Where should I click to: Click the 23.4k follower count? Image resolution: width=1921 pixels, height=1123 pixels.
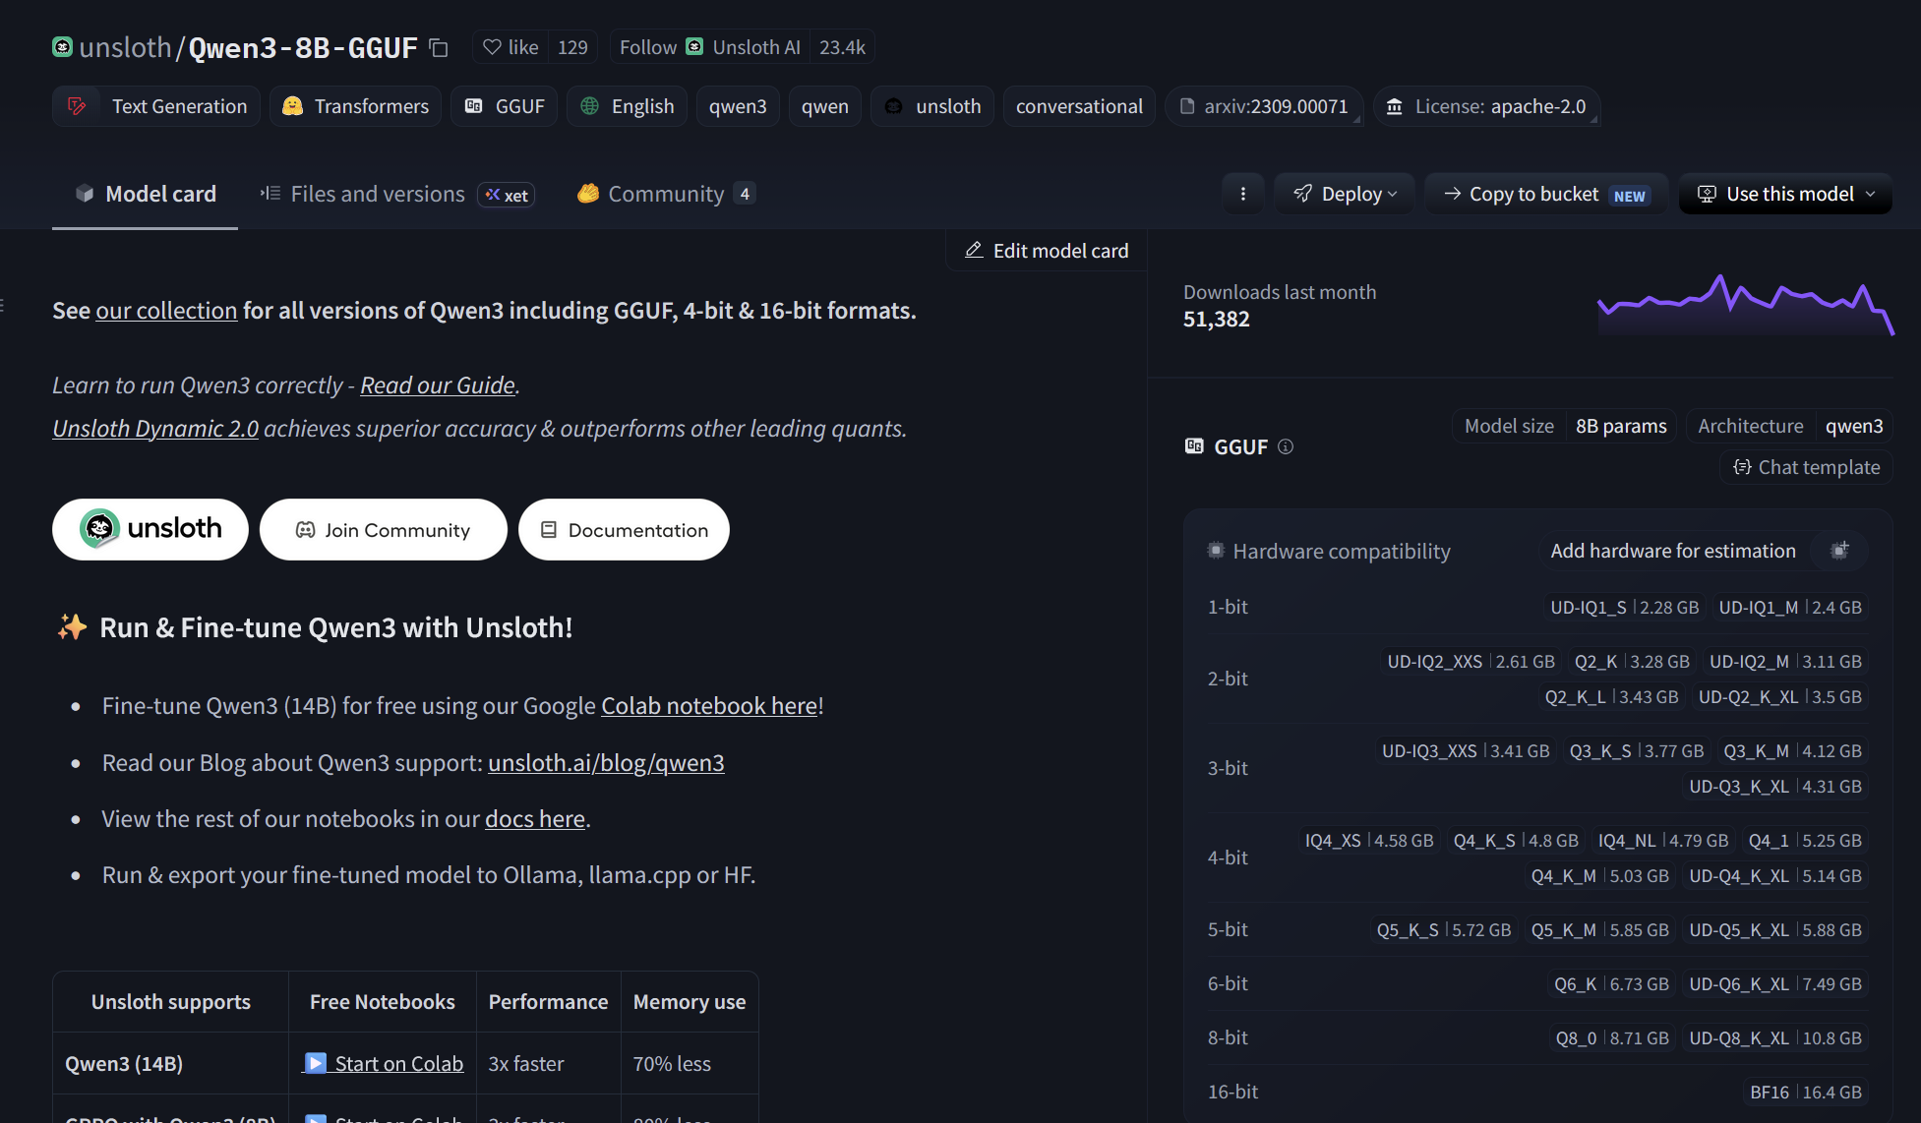tap(842, 47)
